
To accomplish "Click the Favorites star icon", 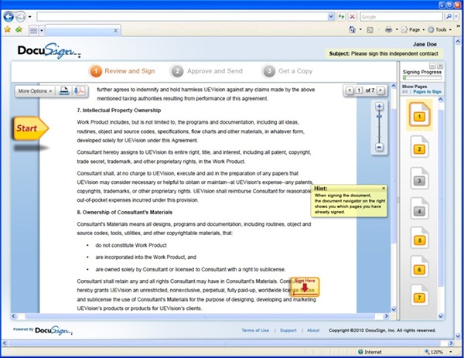I will pyautogui.click(x=8, y=29).
